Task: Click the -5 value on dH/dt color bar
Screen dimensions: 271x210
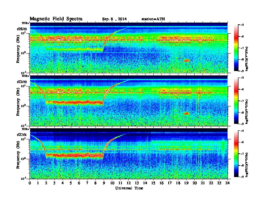Action: [242, 25]
